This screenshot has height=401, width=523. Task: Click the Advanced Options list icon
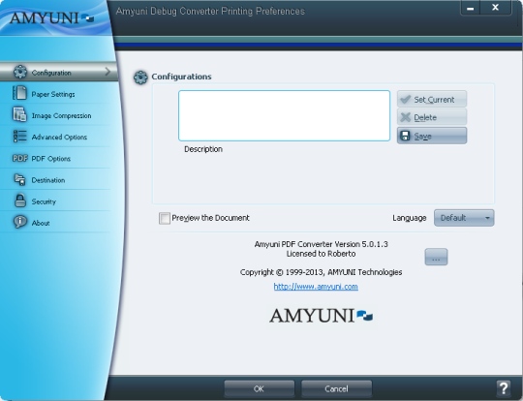click(x=19, y=137)
